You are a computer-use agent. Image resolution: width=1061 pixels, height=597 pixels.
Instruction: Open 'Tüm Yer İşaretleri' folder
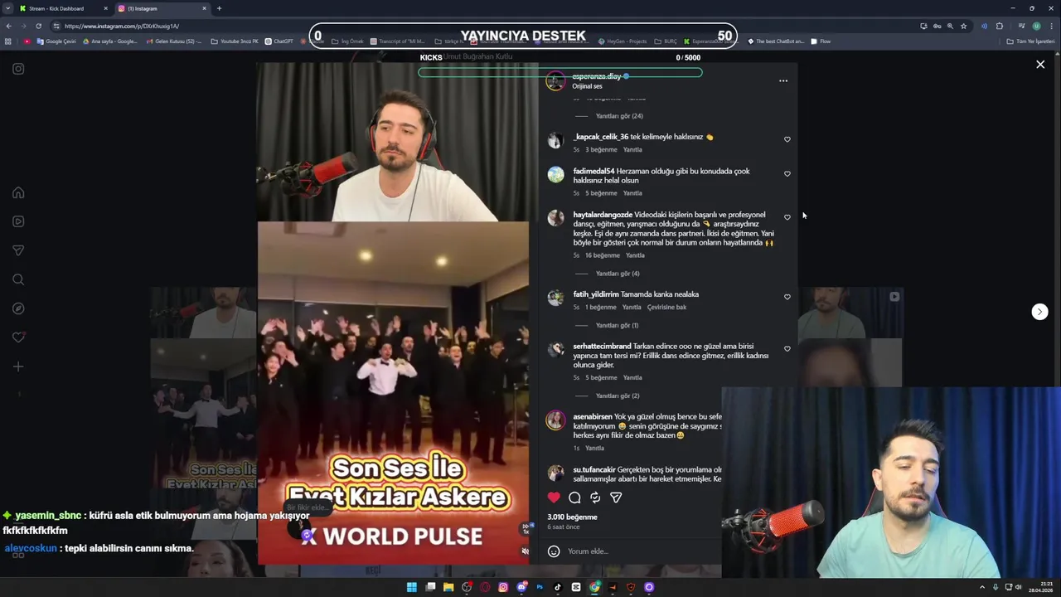coord(1030,41)
